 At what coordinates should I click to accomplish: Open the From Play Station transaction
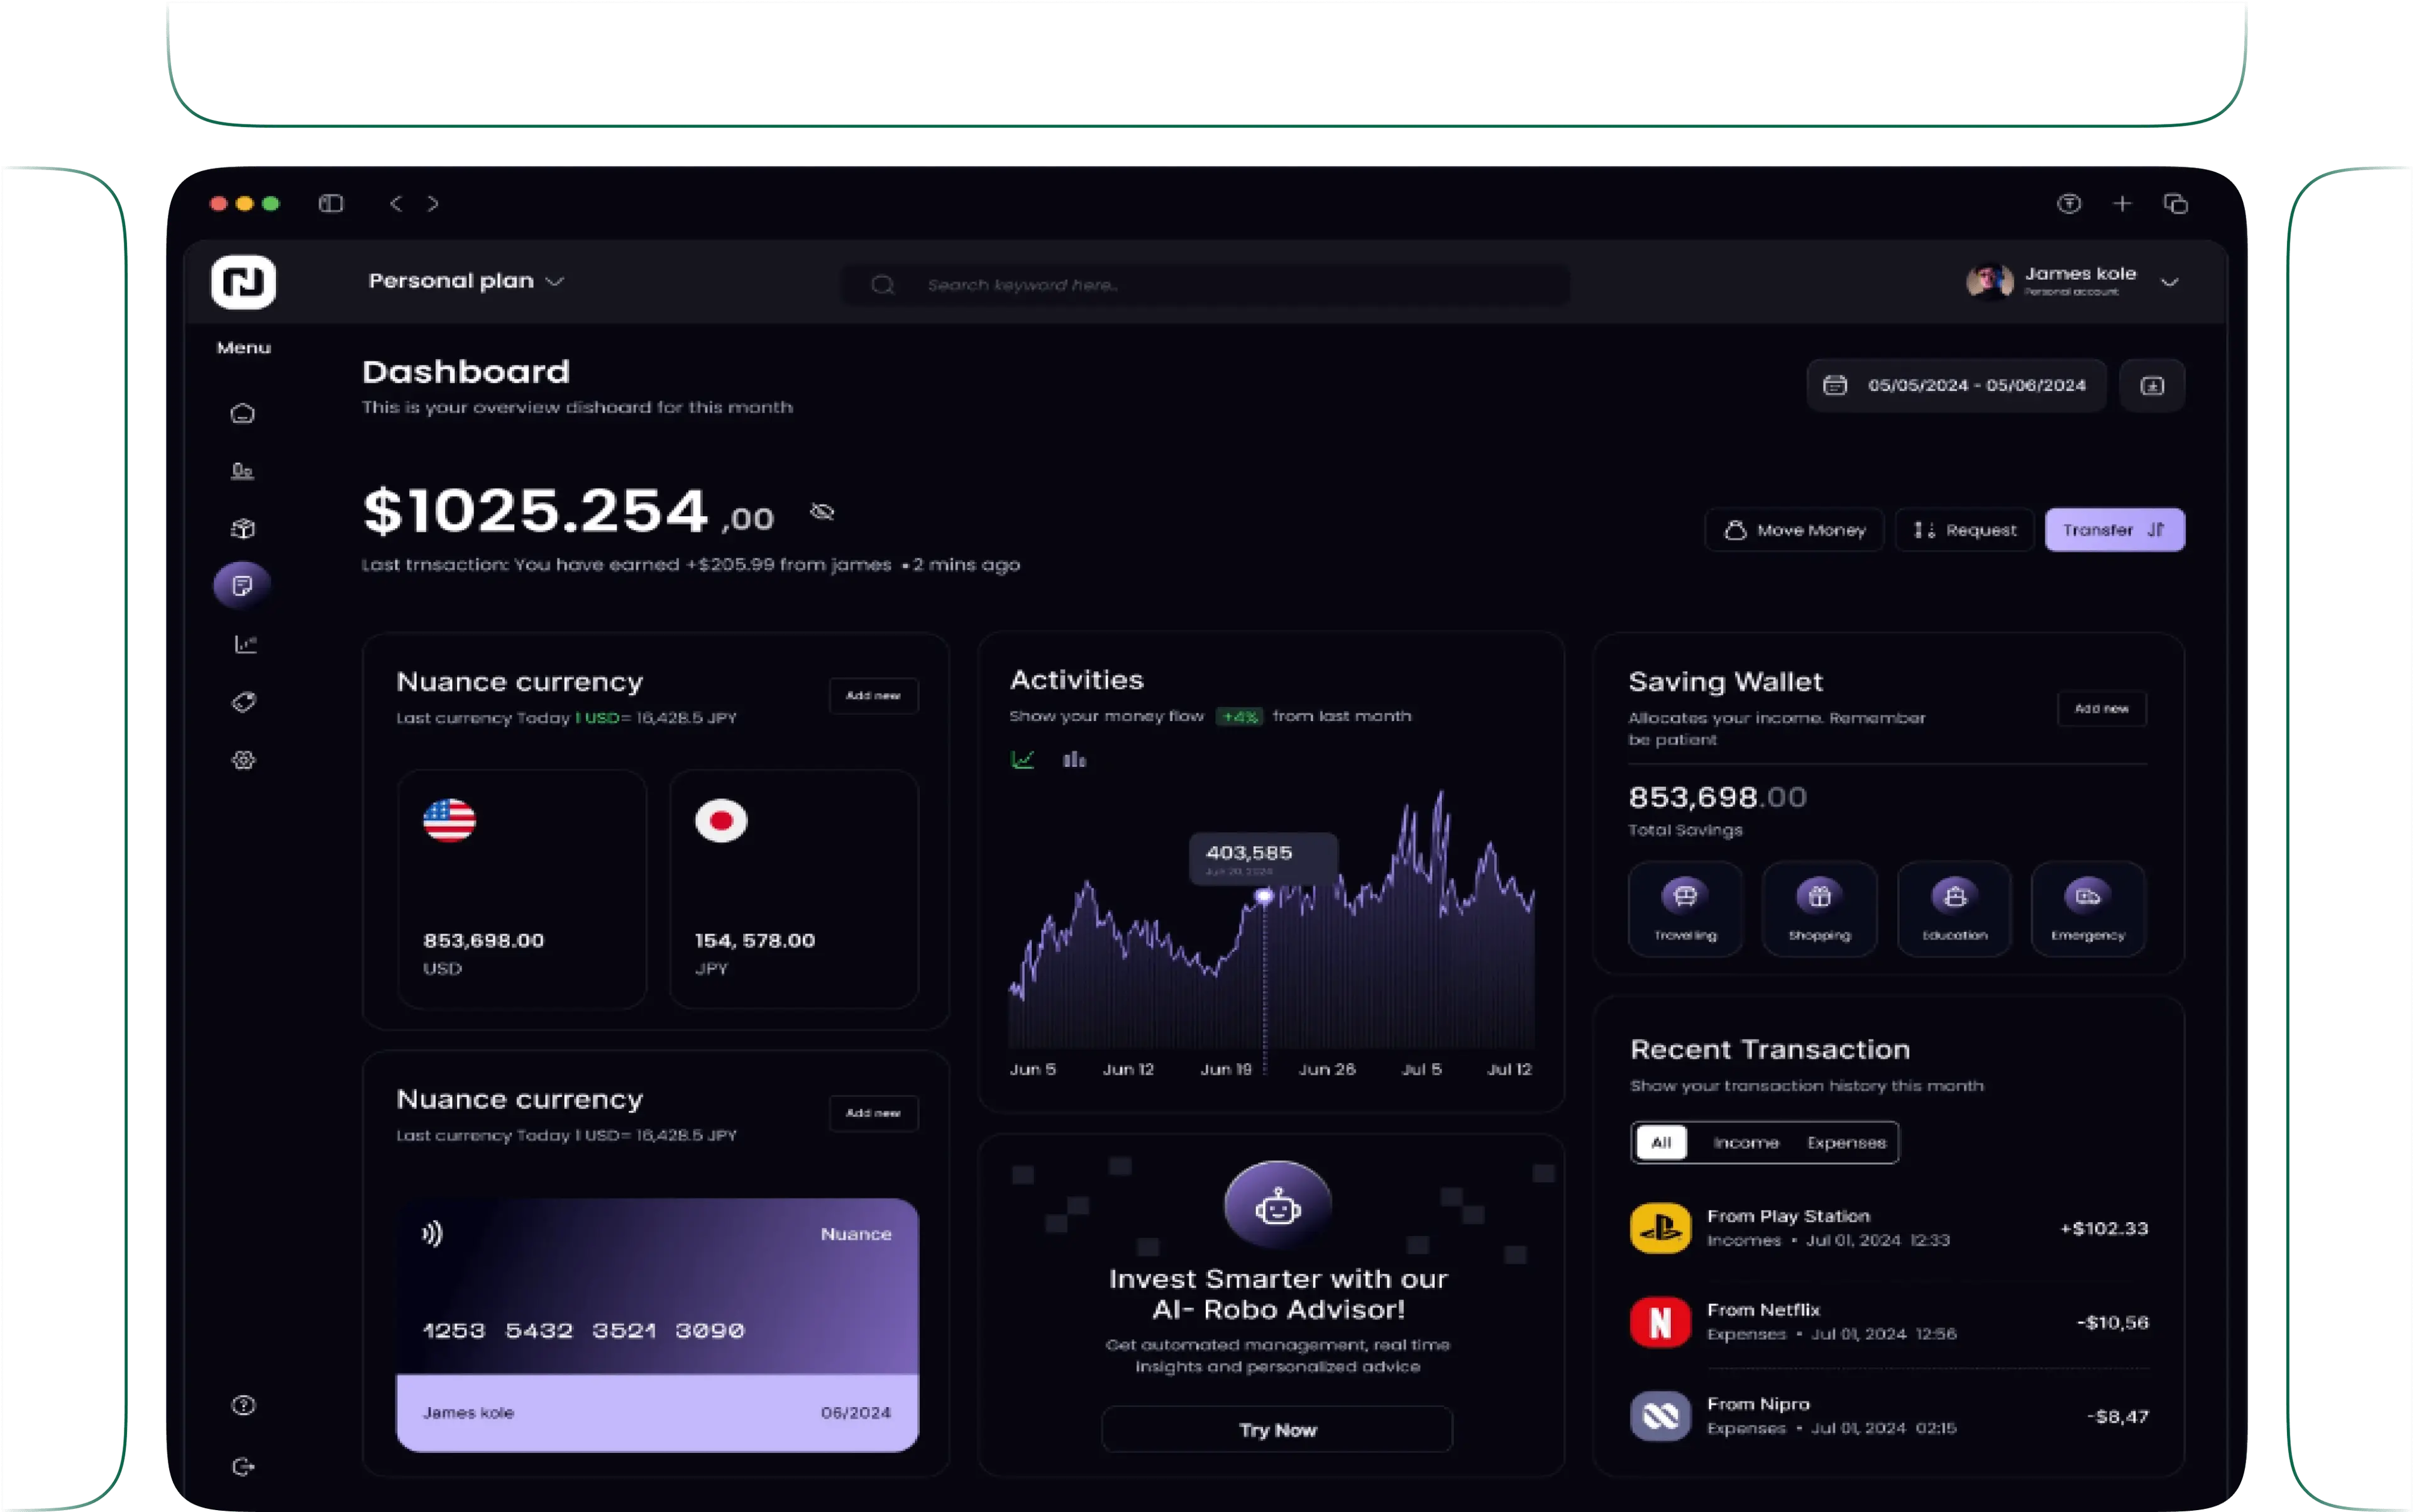[1888, 1228]
